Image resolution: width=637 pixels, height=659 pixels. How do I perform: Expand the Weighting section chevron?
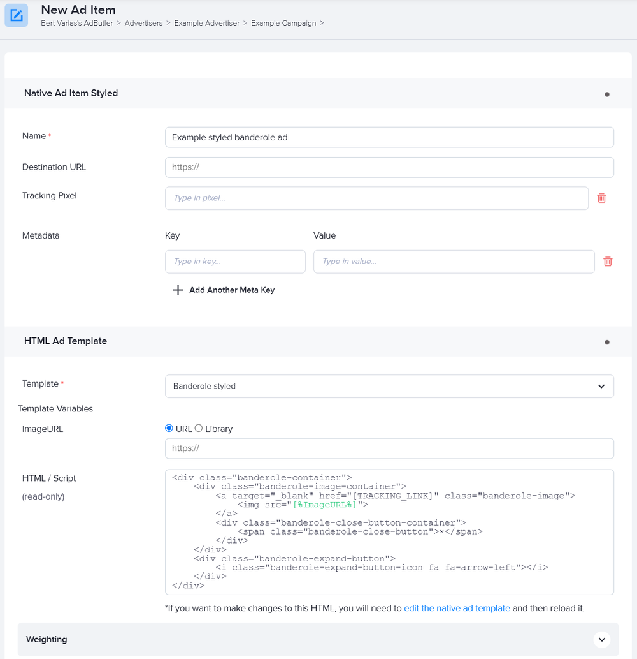click(x=602, y=640)
